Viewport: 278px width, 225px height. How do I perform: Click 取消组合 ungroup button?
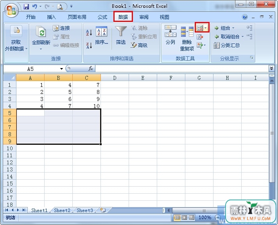tap(227, 37)
